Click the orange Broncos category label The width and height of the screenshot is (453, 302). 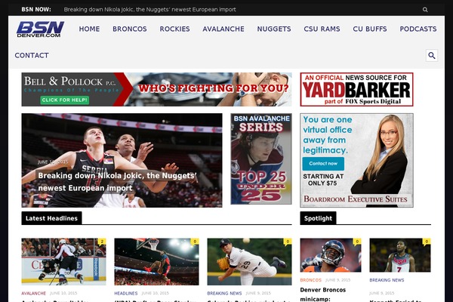310,280
